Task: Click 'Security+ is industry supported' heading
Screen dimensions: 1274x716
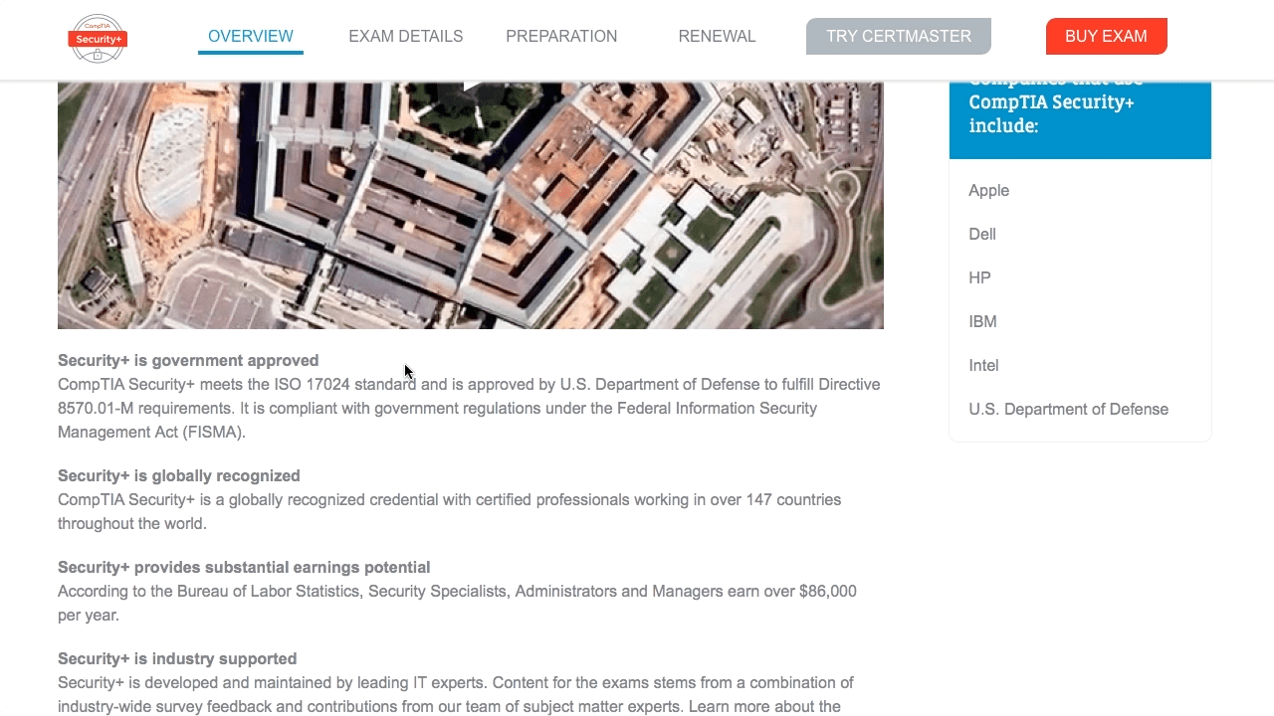Action: pyautogui.click(x=177, y=659)
